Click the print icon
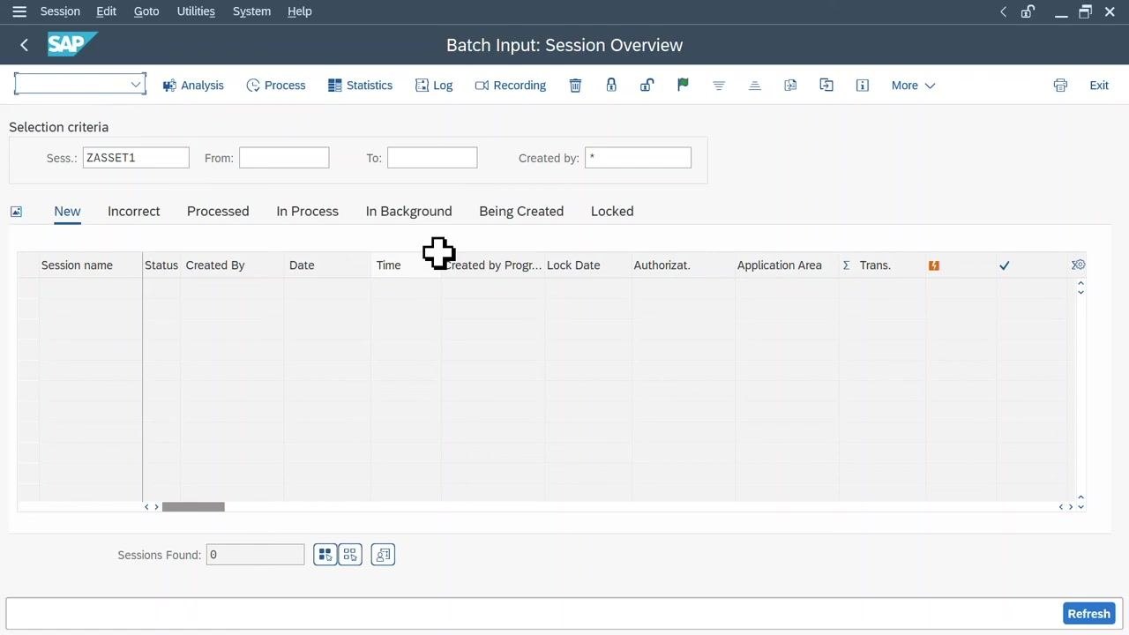 click(1060, 86)
